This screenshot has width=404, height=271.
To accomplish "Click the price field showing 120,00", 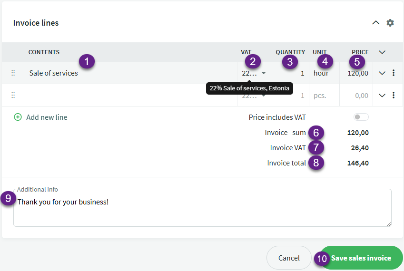I will coord(358,73).
